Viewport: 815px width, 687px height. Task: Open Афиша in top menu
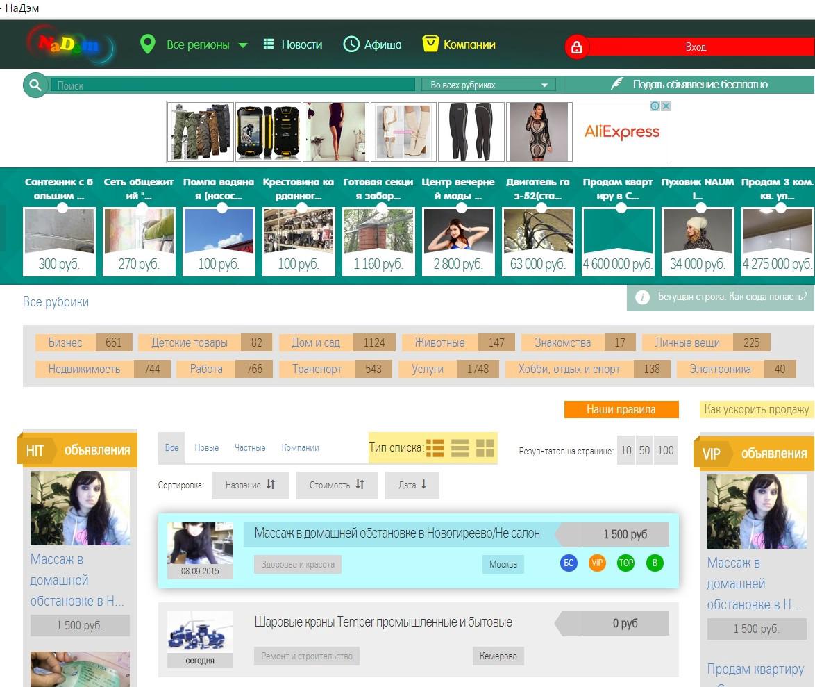click(x=383, y=44)
